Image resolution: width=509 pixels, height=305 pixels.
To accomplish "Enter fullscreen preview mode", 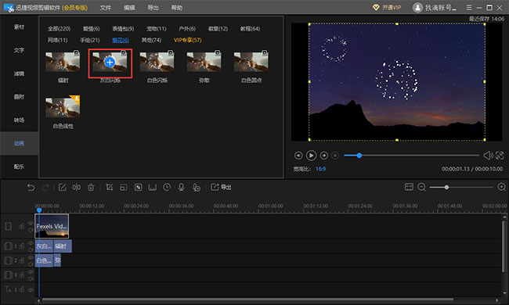I will [x=500, y=156].
